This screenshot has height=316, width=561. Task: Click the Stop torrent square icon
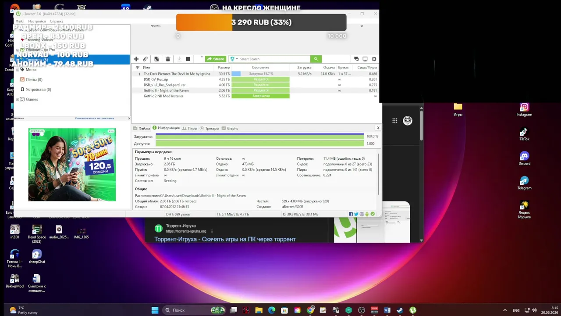(x=188, y=59)
